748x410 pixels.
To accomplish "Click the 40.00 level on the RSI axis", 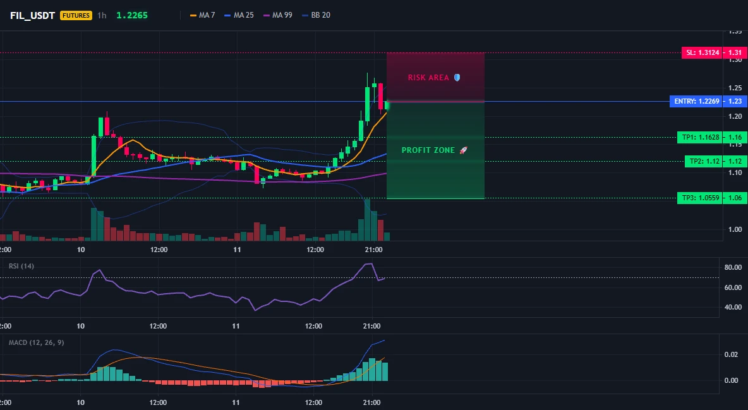I will coord(733,307).
